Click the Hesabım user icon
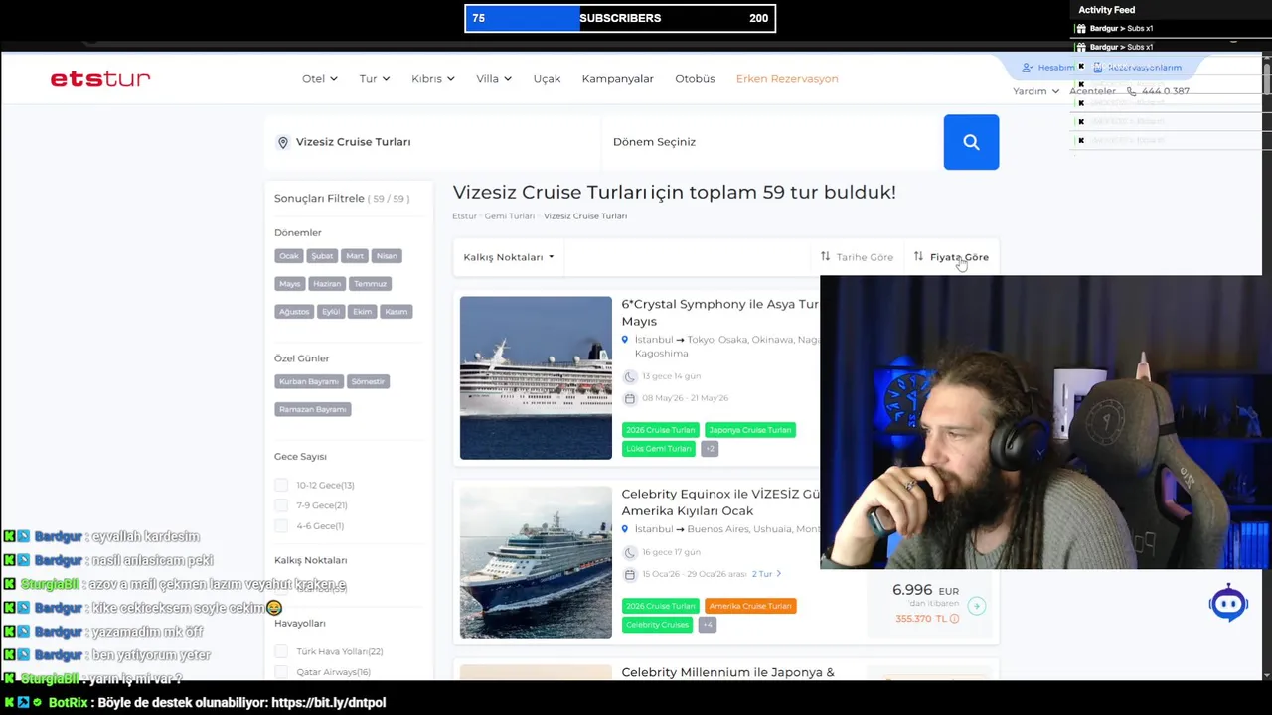 click(x=1028, y=68)
